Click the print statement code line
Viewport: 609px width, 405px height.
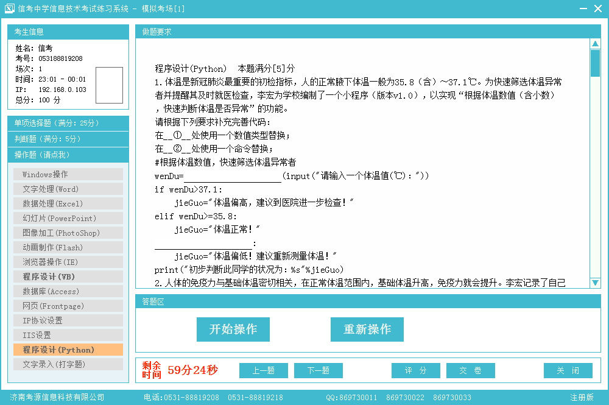click(x=249, y=269)
